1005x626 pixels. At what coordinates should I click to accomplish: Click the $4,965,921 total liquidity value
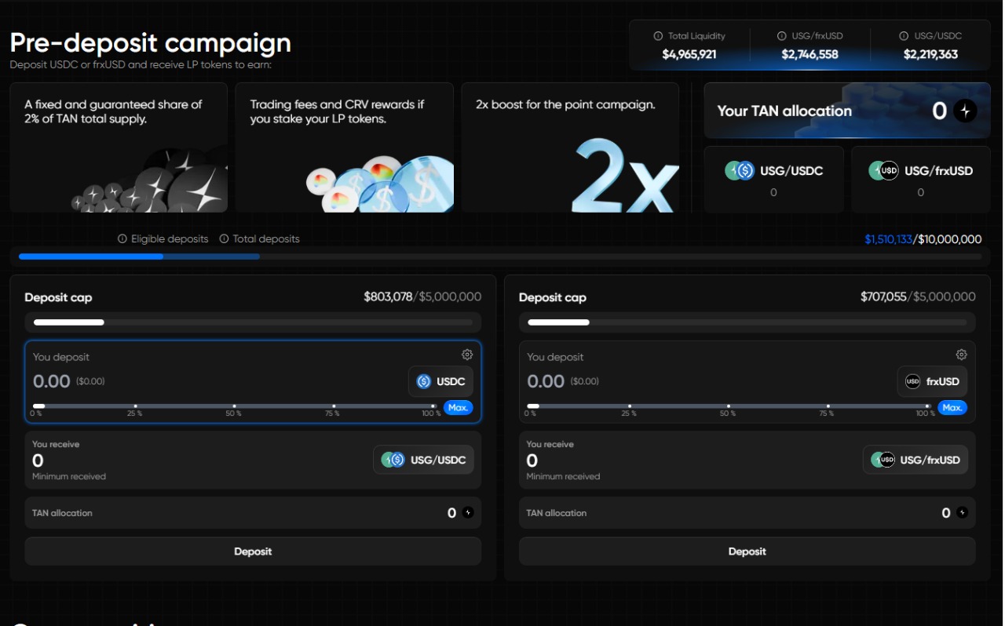tap(689, 55)
